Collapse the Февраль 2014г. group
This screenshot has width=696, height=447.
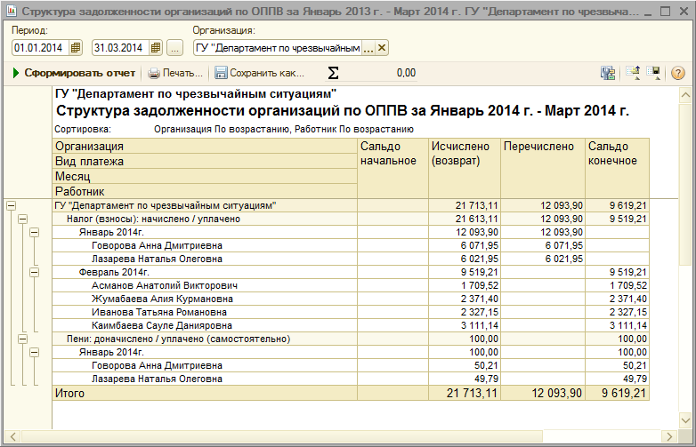point(35,272)
